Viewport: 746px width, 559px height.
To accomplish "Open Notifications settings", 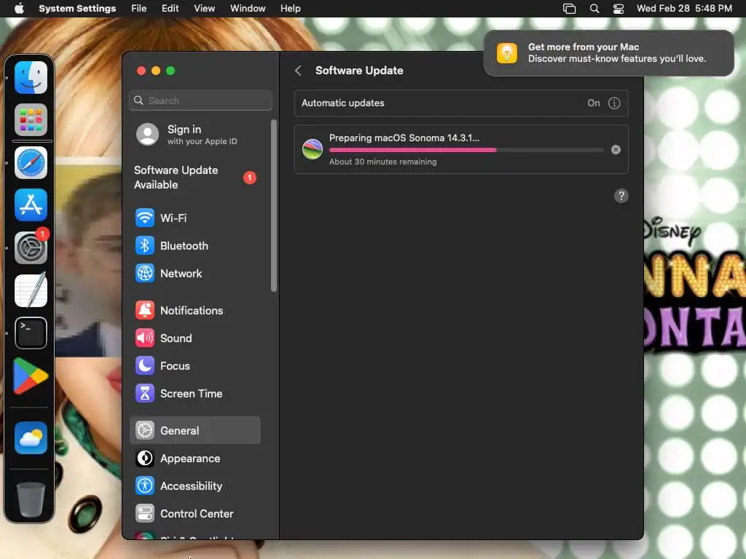I will coord(195,310).
